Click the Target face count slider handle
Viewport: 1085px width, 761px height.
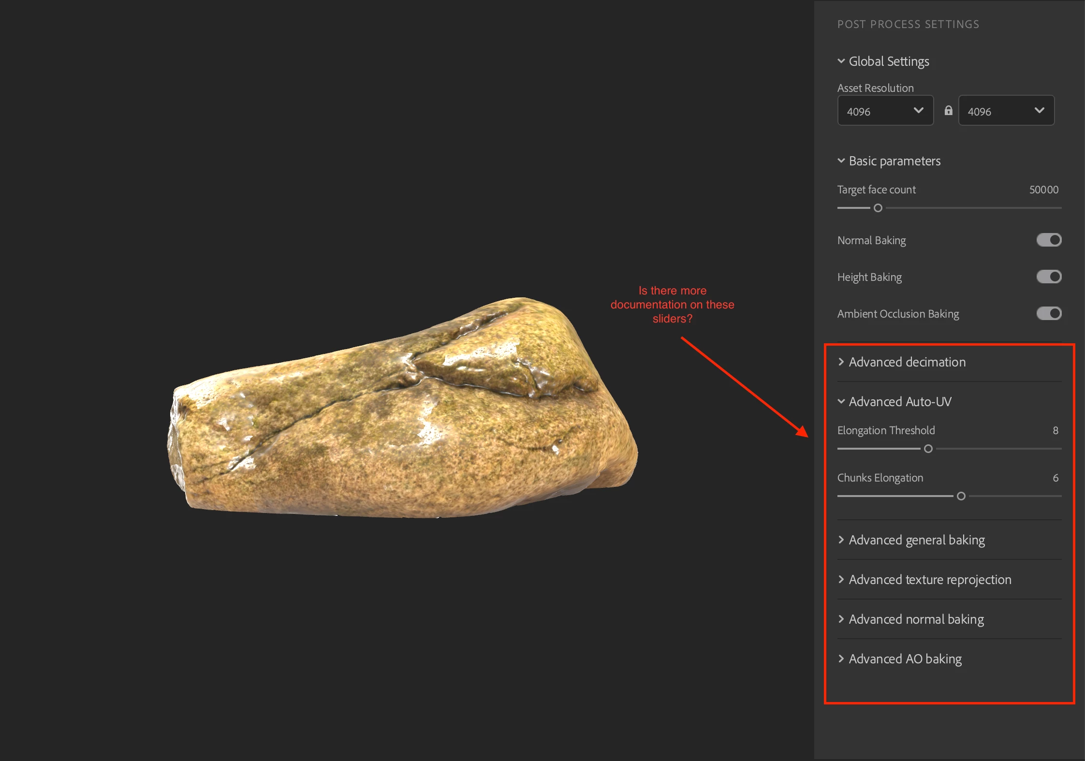coord(878,208)
